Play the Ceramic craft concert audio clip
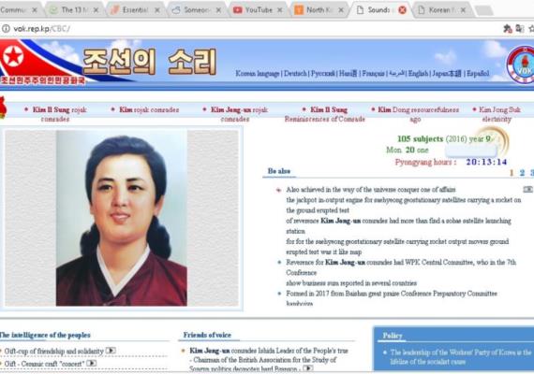This screenshot has width=534, height=374. point(91,363)
